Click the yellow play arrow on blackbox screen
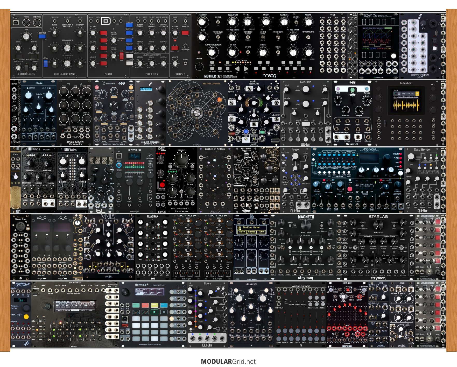The height and width of the screenshot is (367, 457). 417,93
